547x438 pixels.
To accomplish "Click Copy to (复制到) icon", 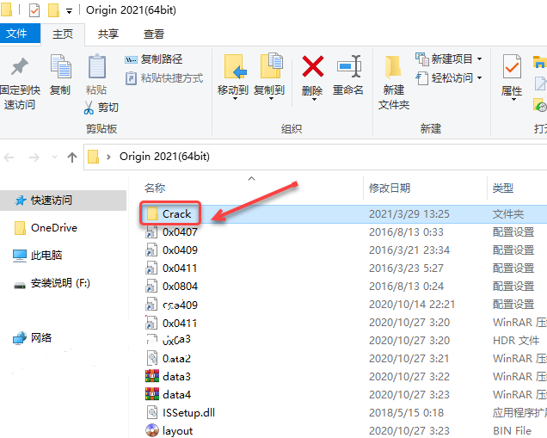I will coord(272,65).
